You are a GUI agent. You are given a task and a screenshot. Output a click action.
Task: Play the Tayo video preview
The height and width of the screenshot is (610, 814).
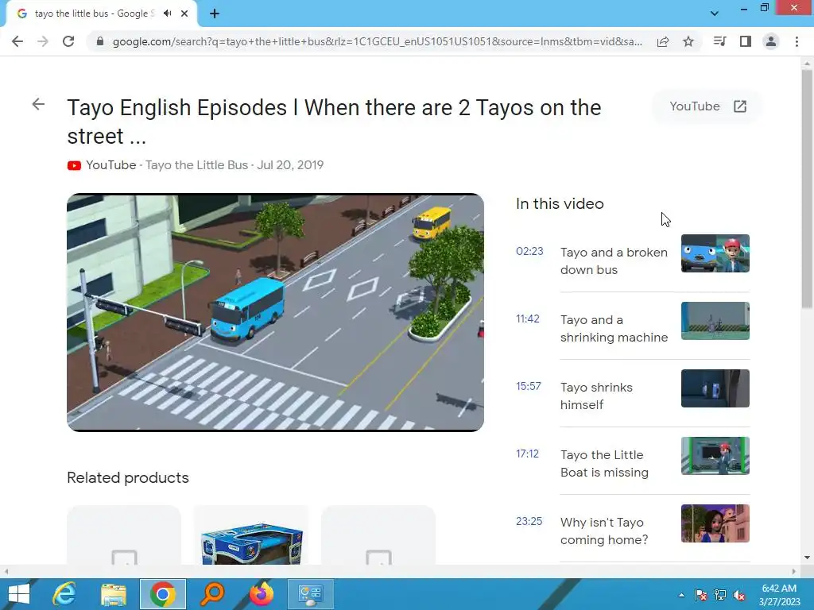click(x=275, y=312)
